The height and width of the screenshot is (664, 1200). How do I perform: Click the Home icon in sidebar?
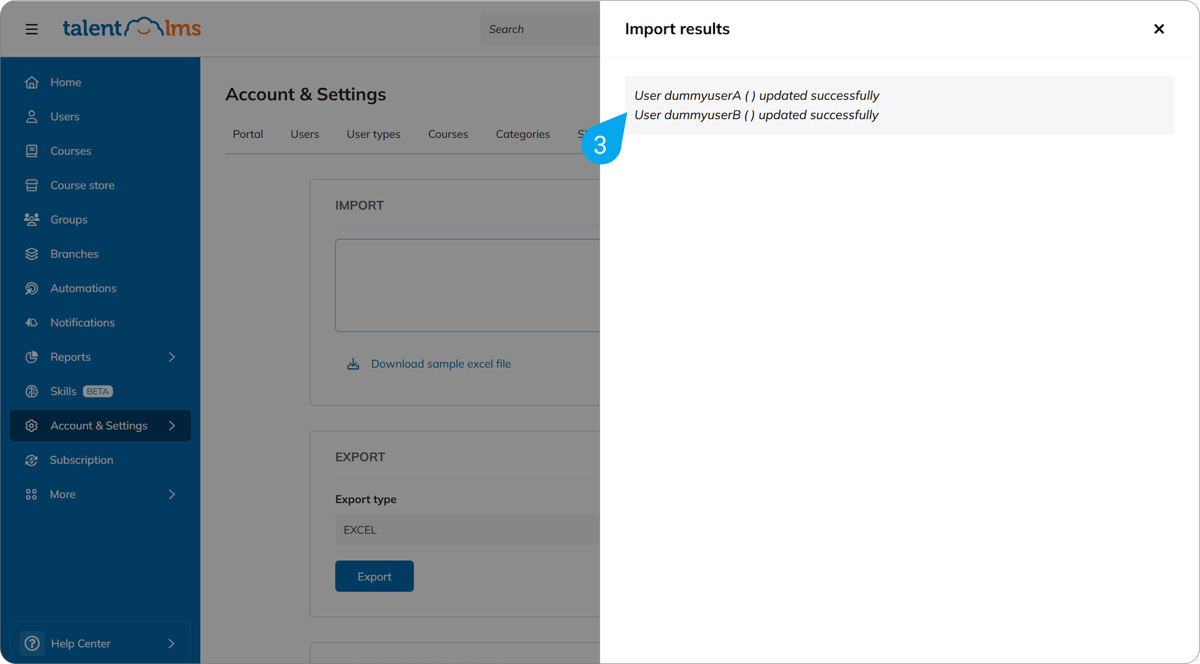[x=32, y=82]
